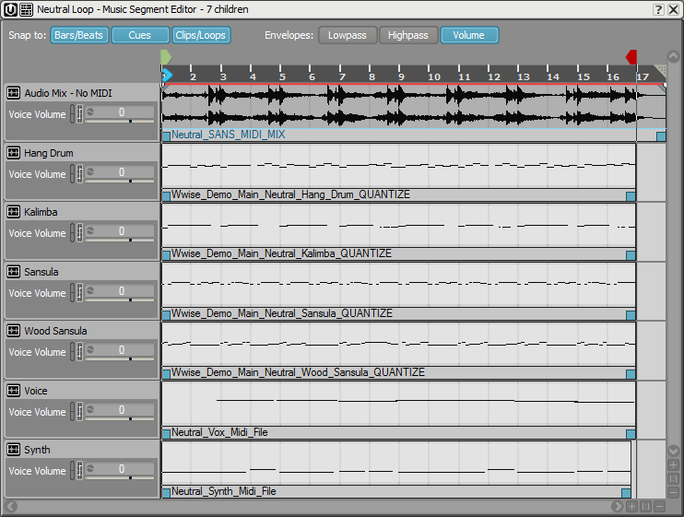Image resolution: width=684 pixels, height=517 pixels.
Task: Enable the Lowpass envelope
Action: 348,35
